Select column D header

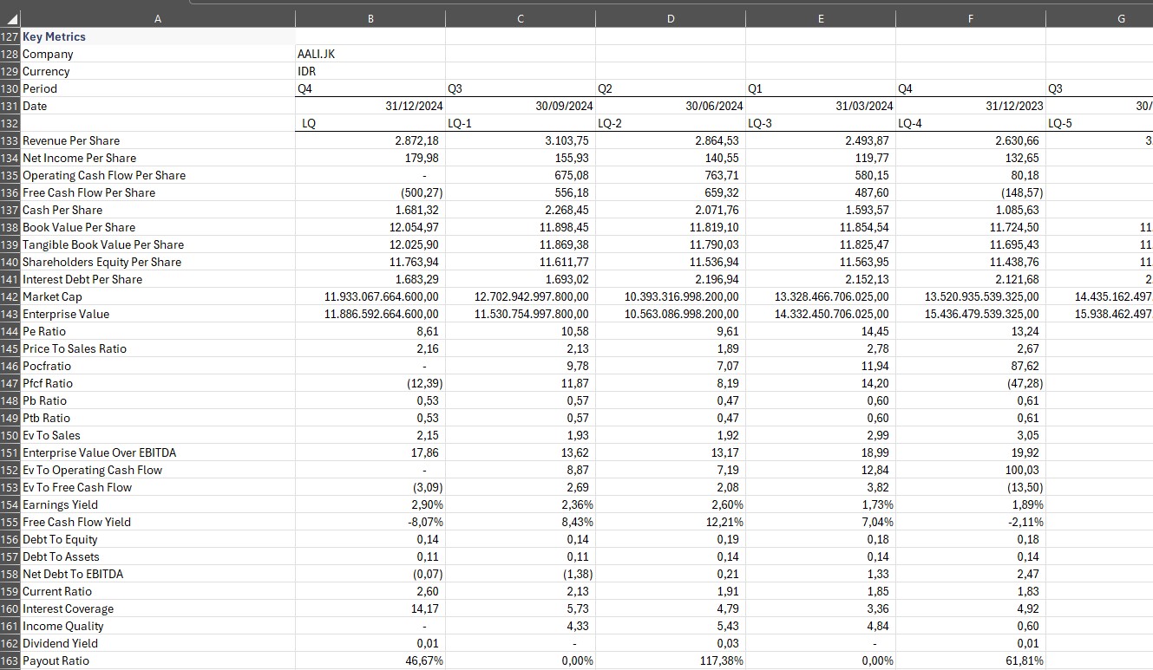coord(671,18)
